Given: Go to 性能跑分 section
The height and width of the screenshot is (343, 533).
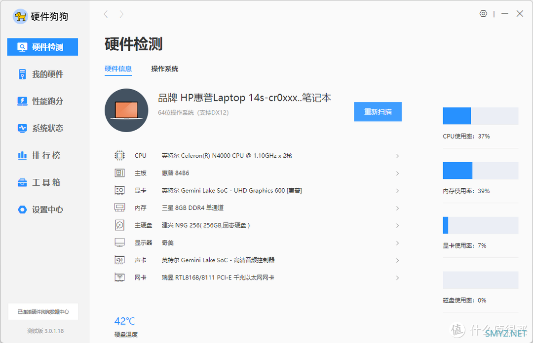Looking at the screenshot, I should pyautogui.click(x=42, y=101).
